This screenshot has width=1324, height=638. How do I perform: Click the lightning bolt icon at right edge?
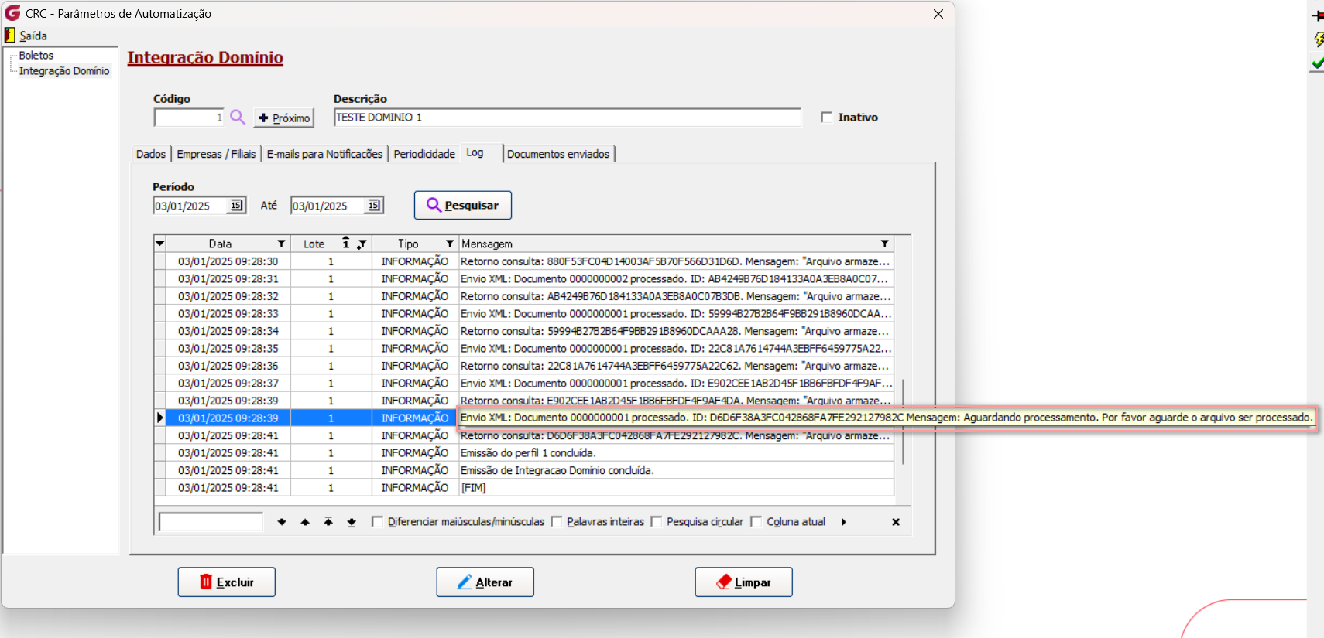tap(1319, 39)
